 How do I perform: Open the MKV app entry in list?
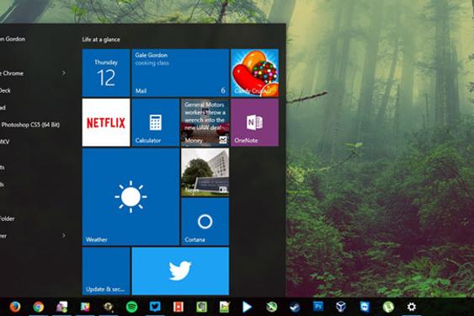[4, 142]
